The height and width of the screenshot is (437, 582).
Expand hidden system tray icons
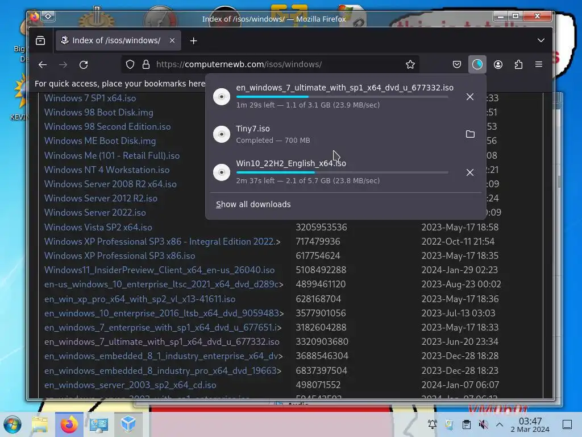[x=500, y=424]
